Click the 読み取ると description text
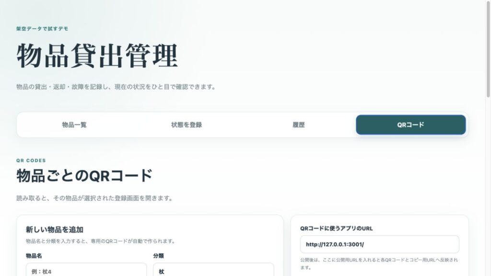 tap(94, 198)
